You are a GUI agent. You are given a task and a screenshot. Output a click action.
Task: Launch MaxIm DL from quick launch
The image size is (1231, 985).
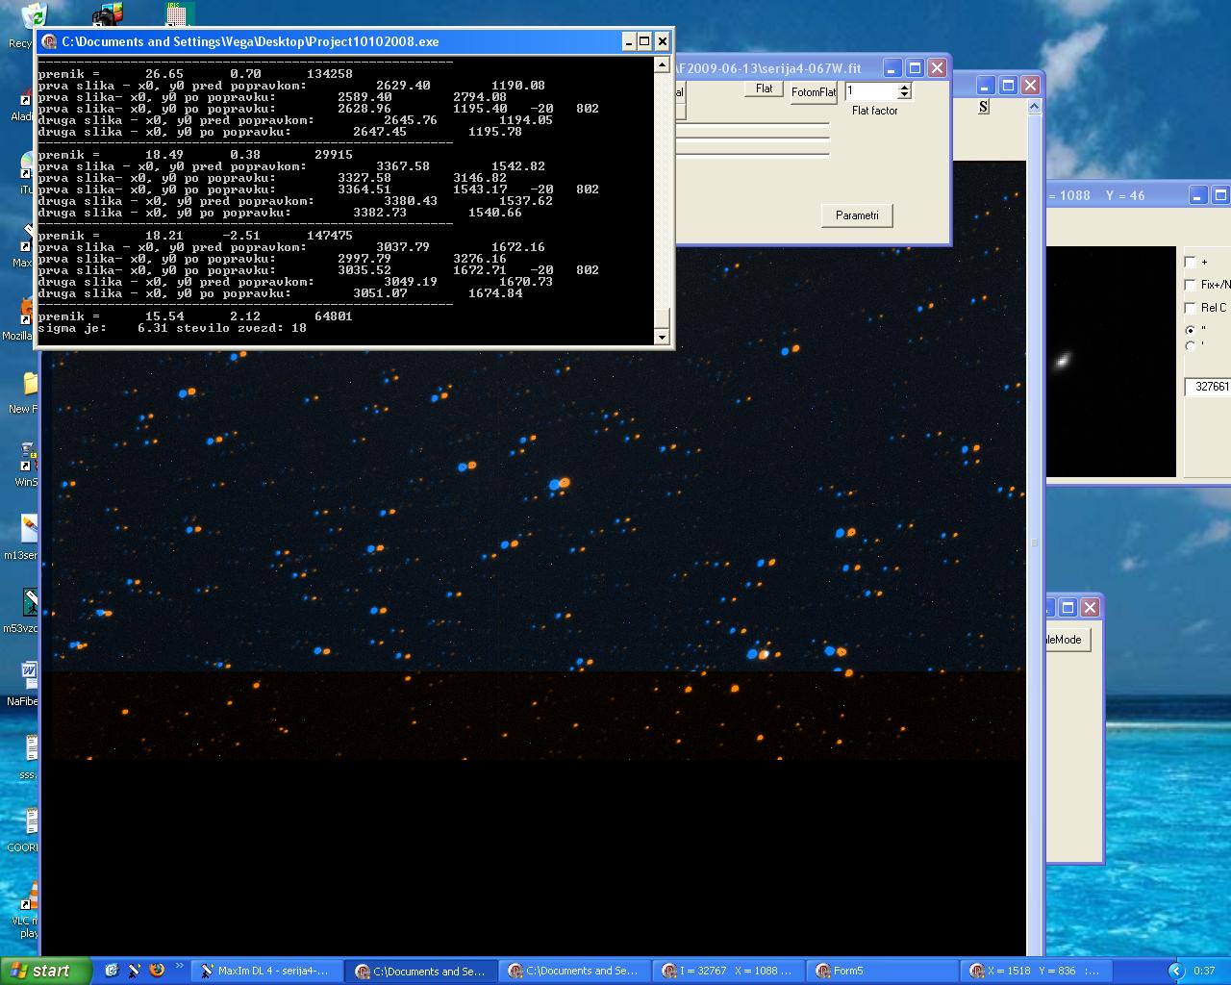click(134, 971)
